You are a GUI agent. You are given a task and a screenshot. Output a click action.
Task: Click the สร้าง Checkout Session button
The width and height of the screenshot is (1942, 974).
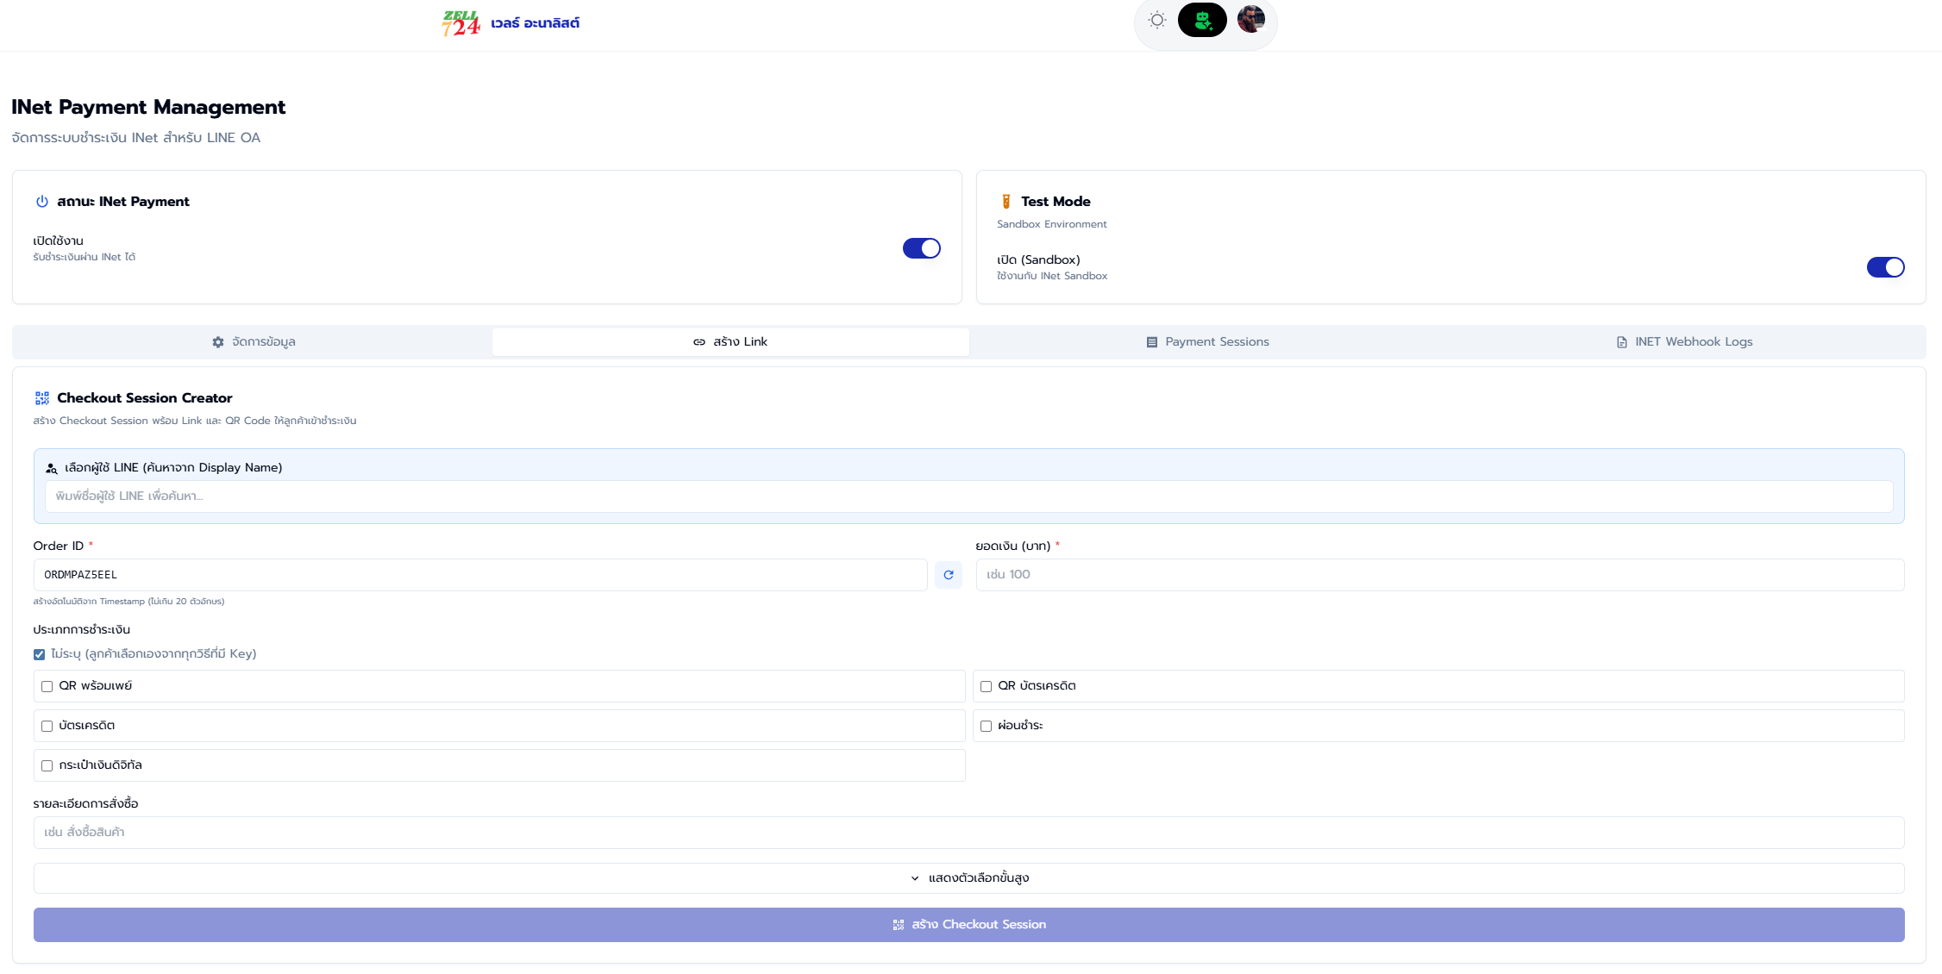click(x=968, y=925)
